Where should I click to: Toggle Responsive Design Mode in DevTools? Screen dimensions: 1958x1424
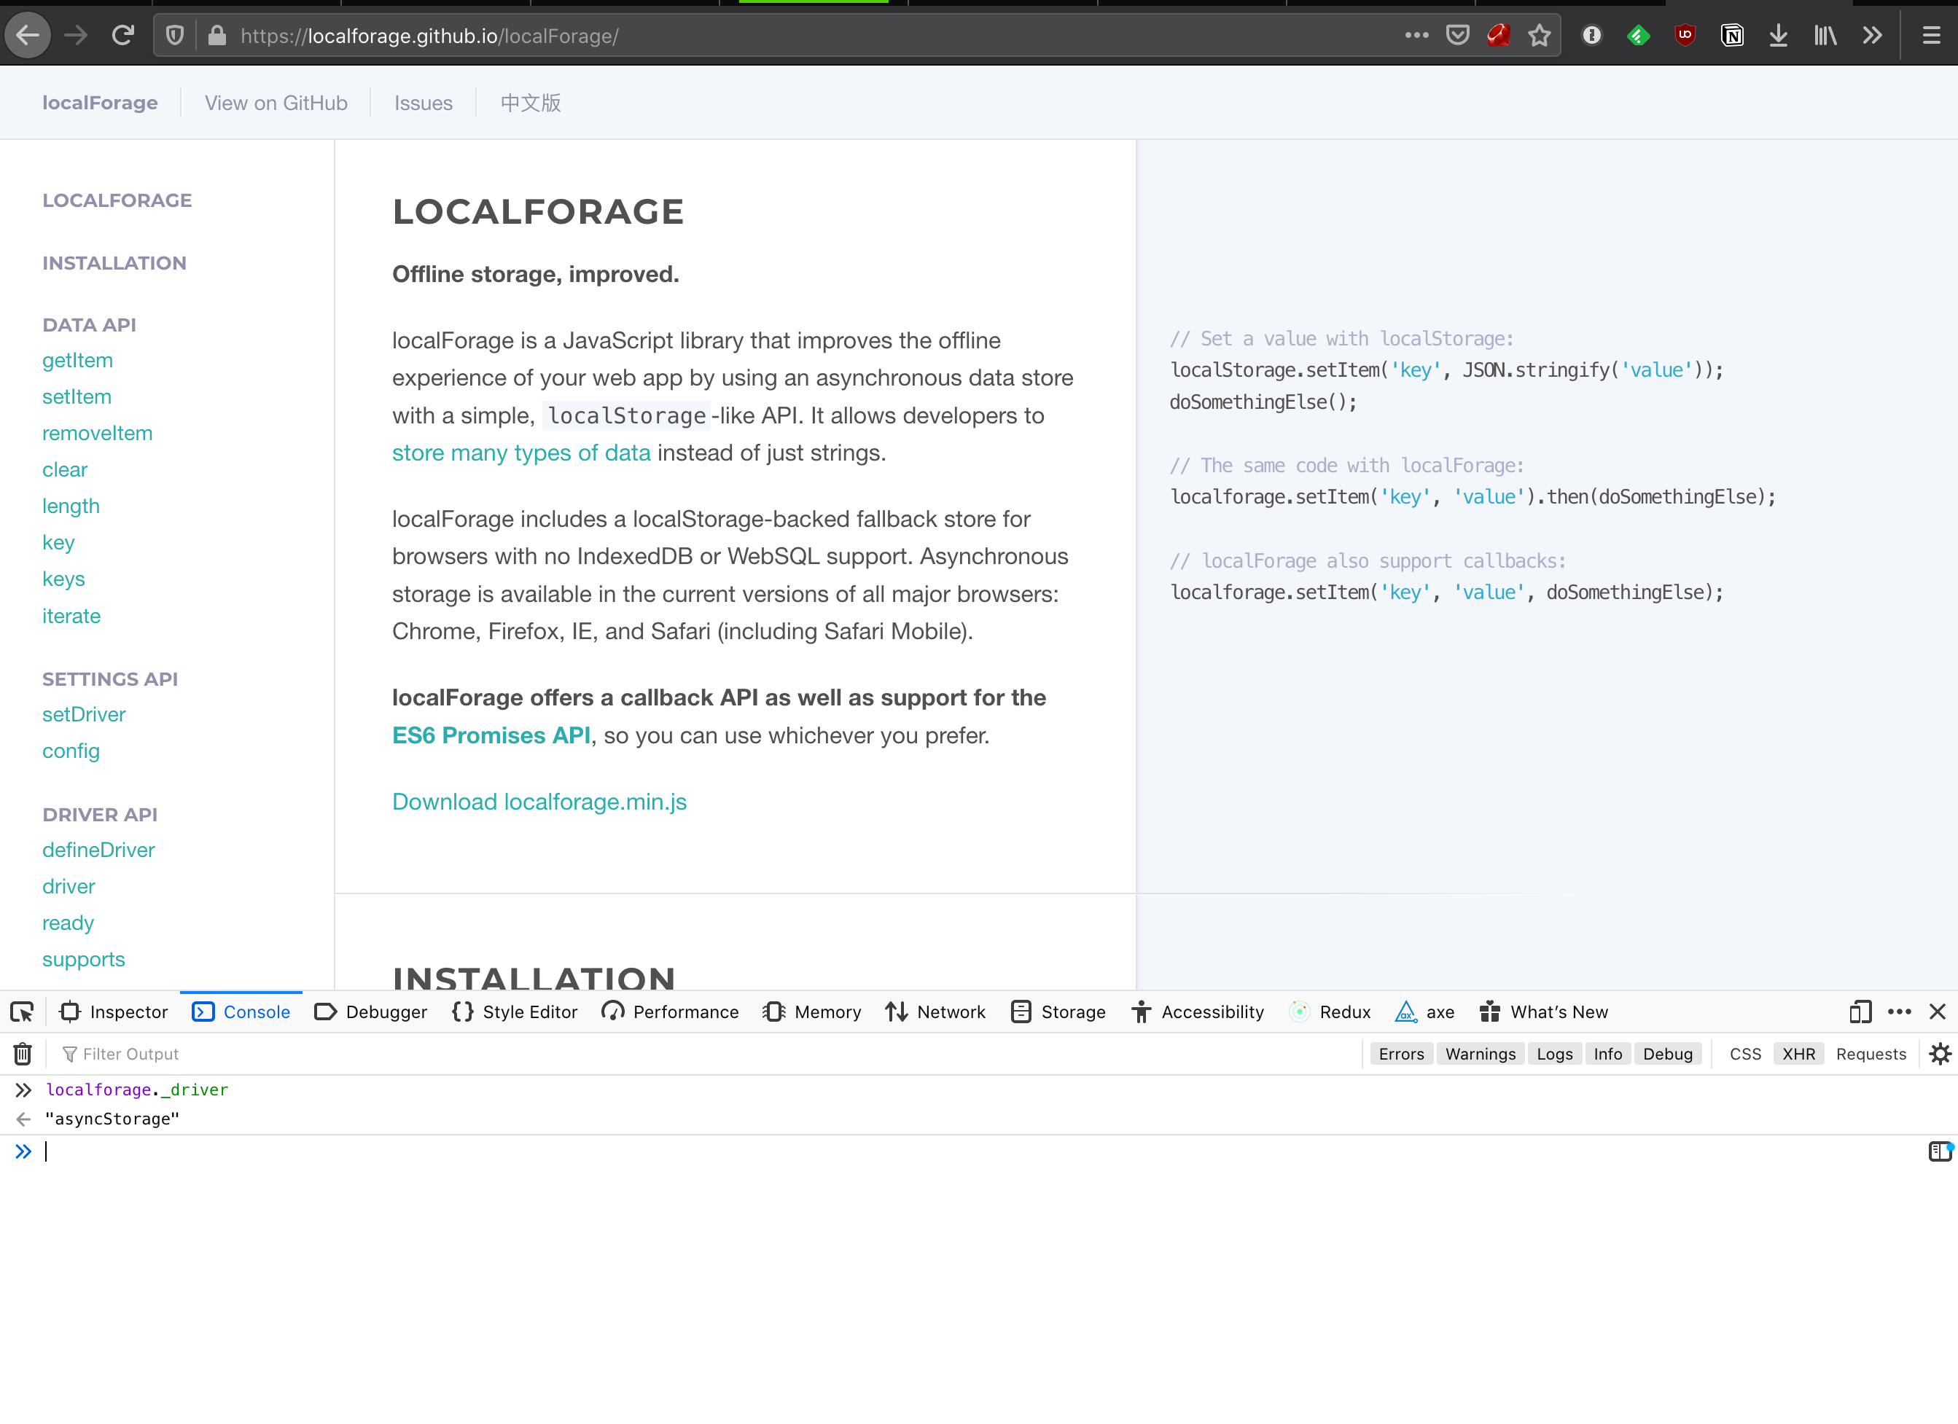point(1860,1012)
